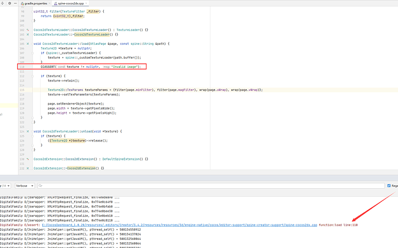Click page.setRendererObject(texture) on line 118

(76, 104)
